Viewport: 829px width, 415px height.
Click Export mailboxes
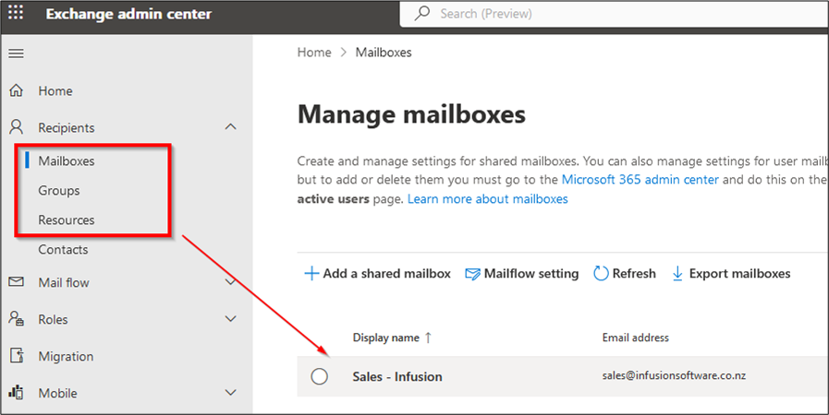coord(731,273)
